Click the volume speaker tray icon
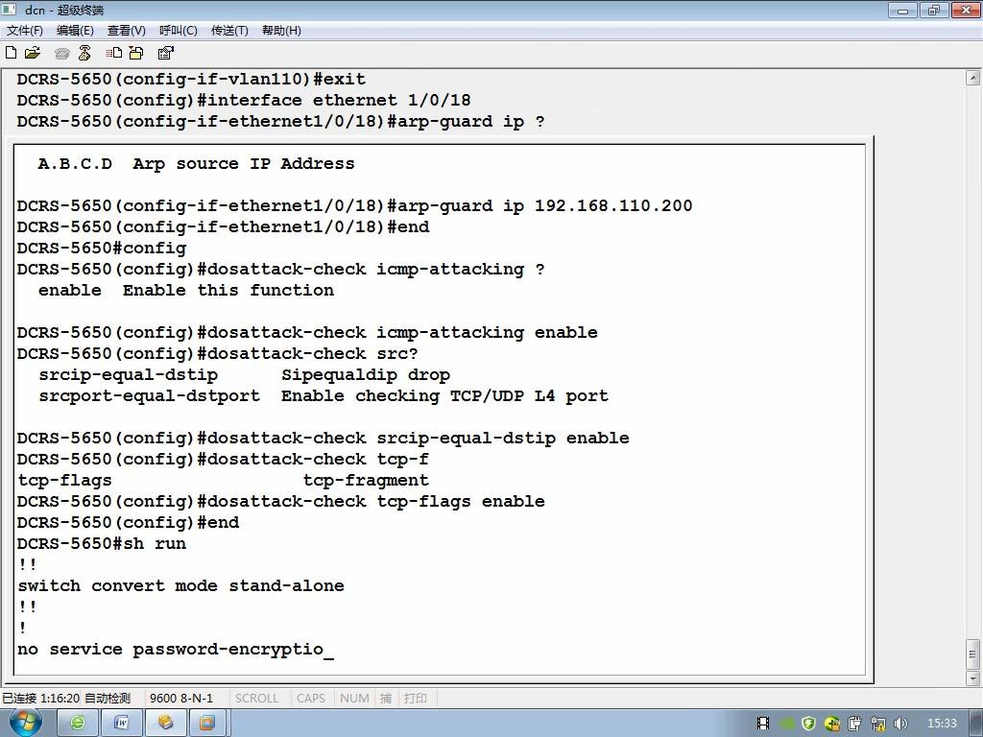This screenshot has height=737, width=983. tap(901, 724)
